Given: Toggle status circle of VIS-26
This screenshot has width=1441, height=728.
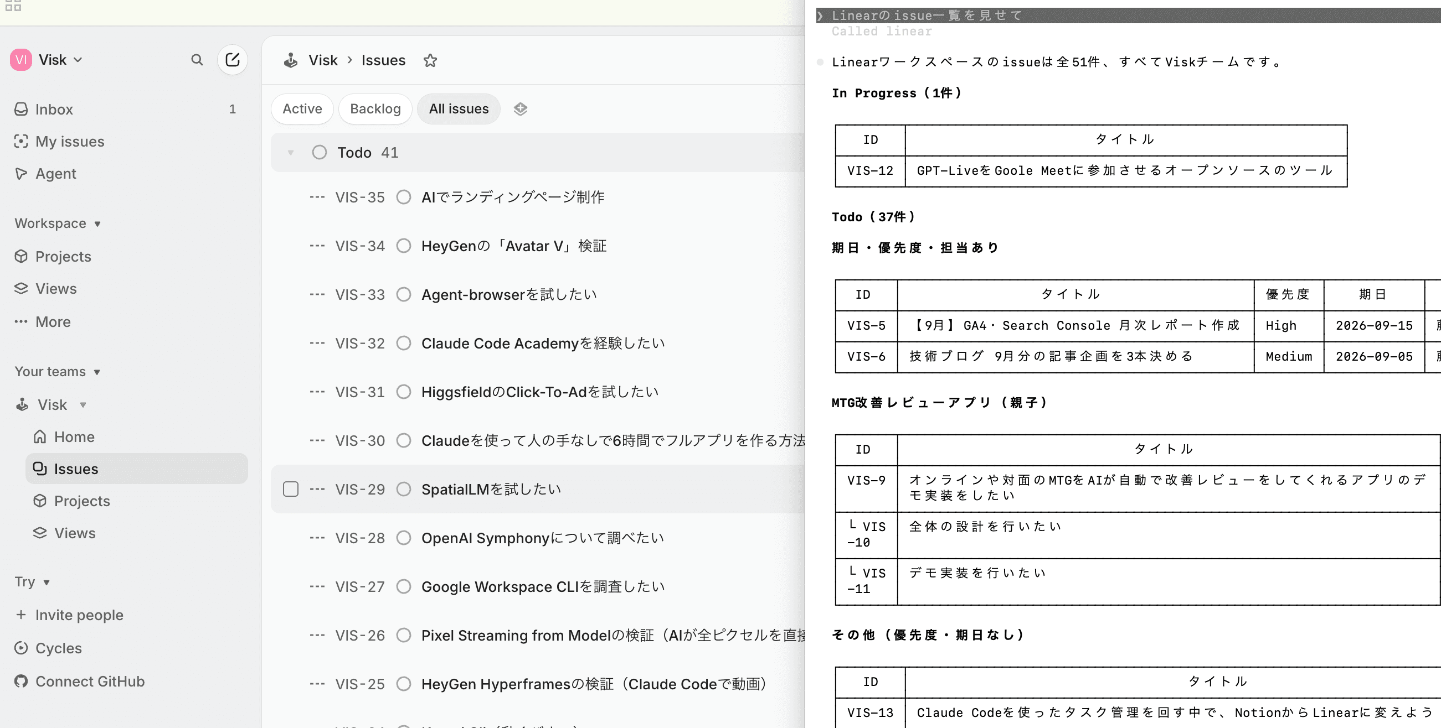Looking at the screenshot, I should (403, 635).
